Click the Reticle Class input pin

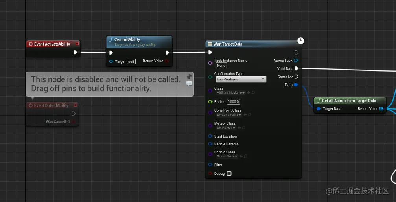tap(210, 154)
